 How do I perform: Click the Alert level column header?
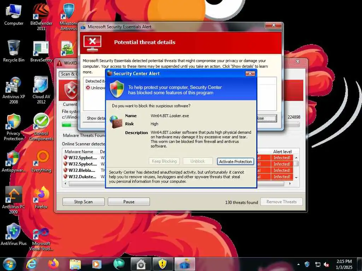(x=282, y=152)
